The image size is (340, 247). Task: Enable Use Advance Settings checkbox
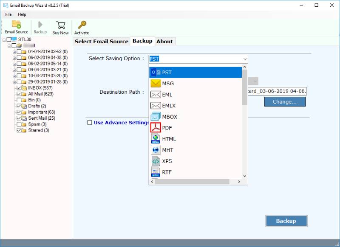[90, 123]
